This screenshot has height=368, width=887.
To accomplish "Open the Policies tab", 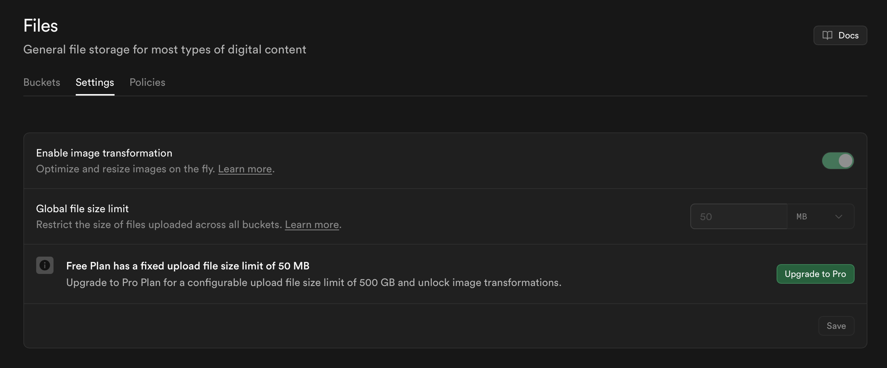I will point(147,82).
